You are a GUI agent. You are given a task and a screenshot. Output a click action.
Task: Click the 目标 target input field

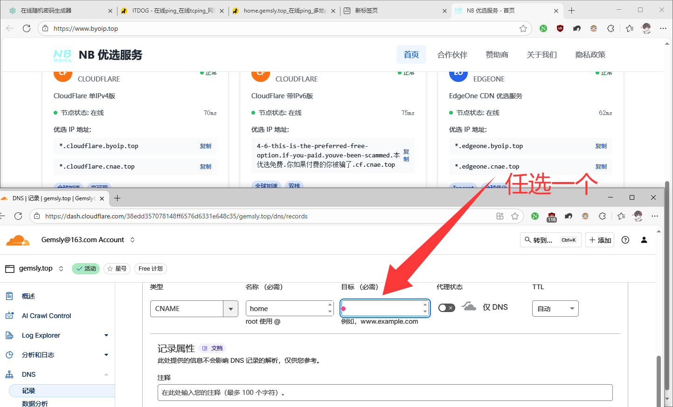coord(382,308)
